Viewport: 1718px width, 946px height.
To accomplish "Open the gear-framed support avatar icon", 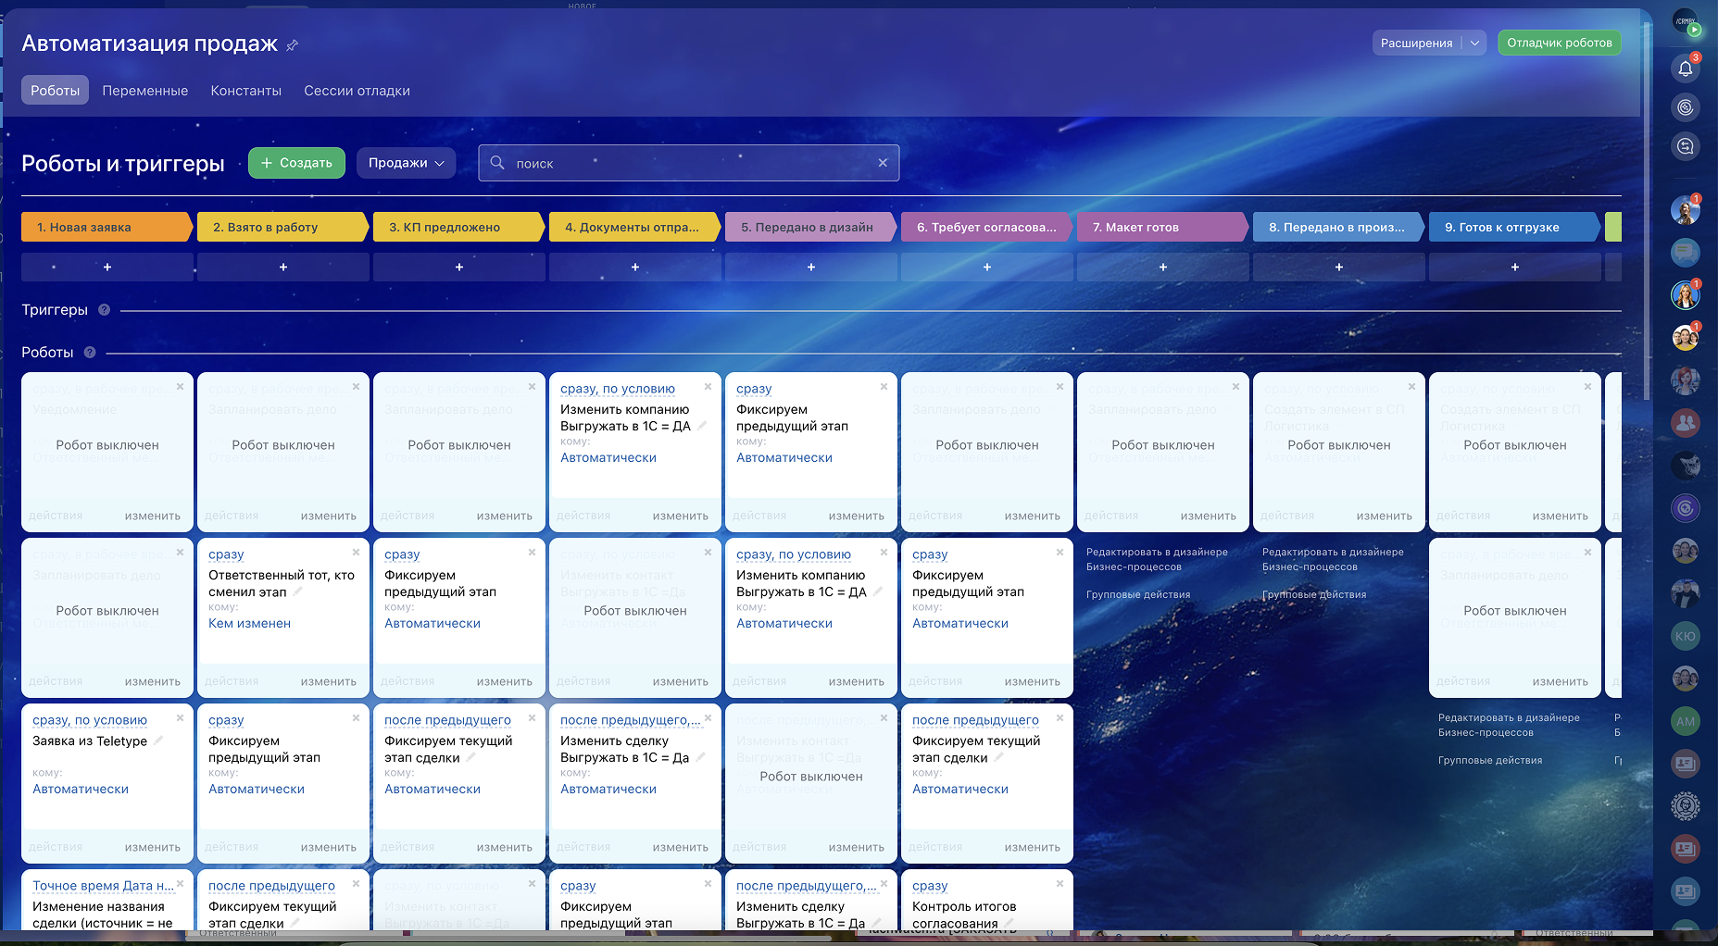I will click(1686, 806).
